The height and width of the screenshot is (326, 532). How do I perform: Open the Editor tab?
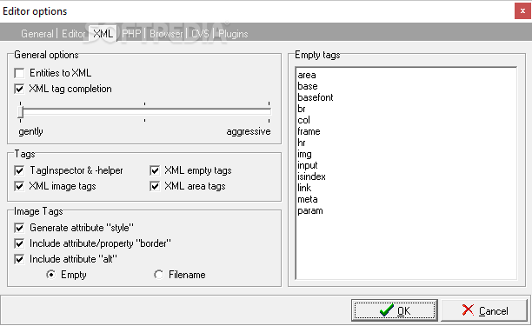coord(73,34)
